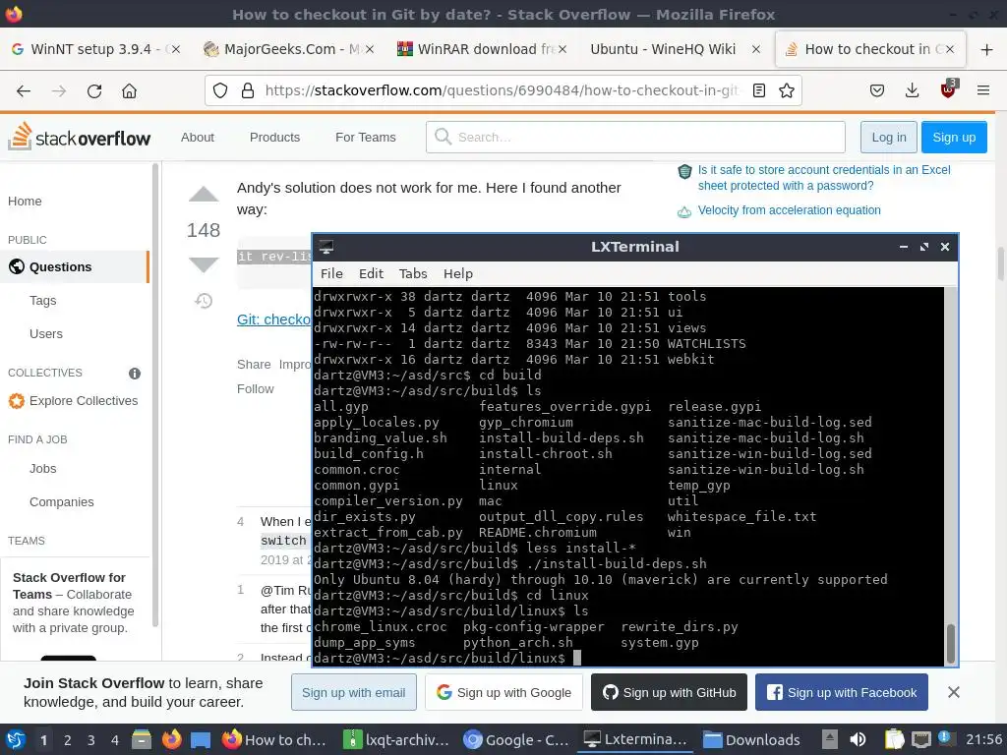Open Jobs in left sidebar
This screenshot has width=1007, height=755.
coord(43,468)
